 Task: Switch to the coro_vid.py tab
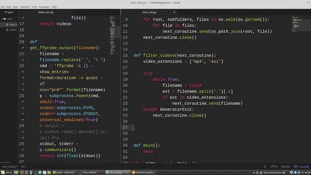coord(149,12)
